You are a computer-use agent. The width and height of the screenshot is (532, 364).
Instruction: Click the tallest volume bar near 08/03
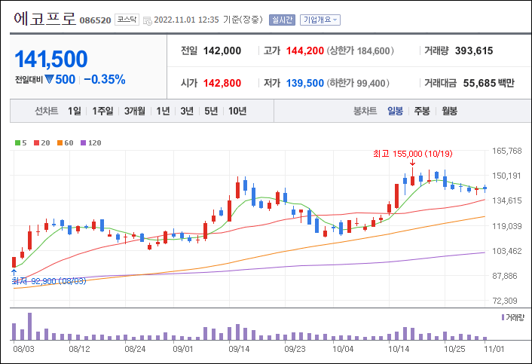click(x=30, y=326)
